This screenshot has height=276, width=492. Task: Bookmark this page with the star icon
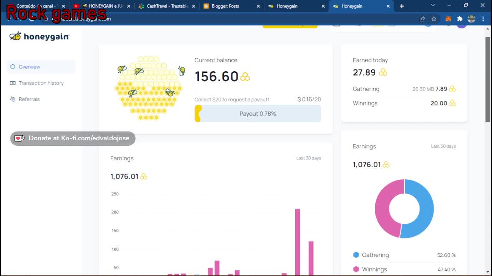pyautogui.click(x=434, y=19)
